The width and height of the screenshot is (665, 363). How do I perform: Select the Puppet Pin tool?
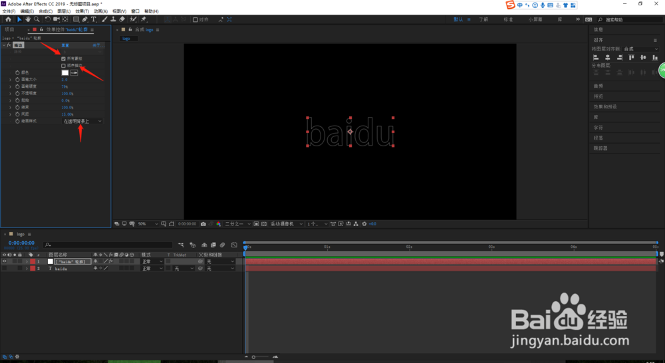tap(144, 19)
